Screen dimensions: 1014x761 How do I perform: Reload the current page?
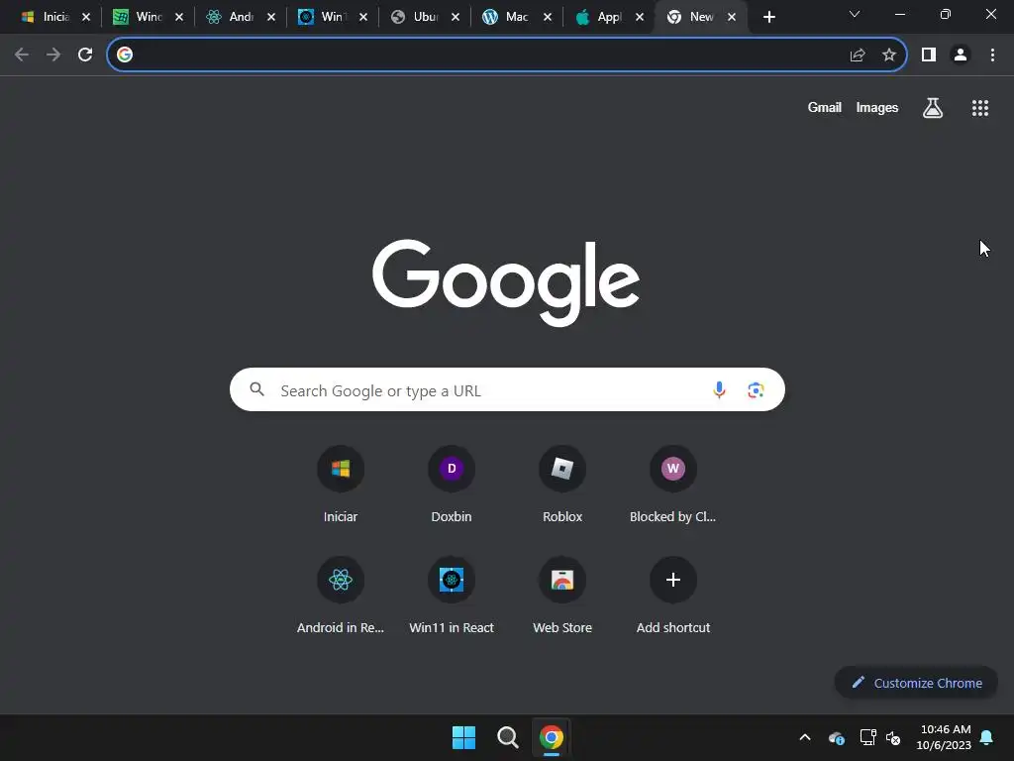point(85,55)
